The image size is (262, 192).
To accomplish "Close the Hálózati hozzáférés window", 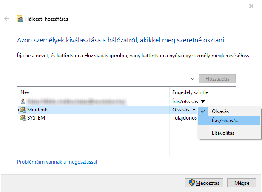I will (251, 6).
